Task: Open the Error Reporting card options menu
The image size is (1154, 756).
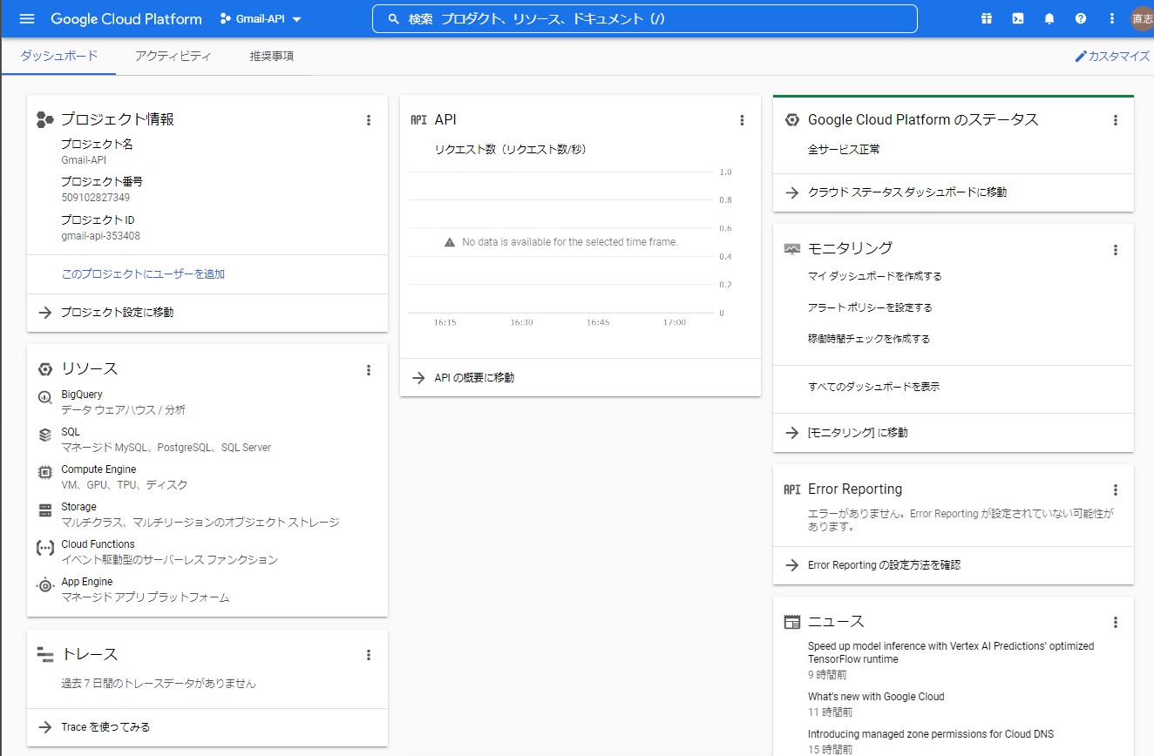Action: pyautogui.click(x=1115, y=490)
